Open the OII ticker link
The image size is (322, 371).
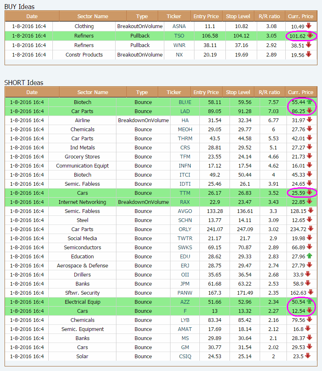tap(185, 275)
